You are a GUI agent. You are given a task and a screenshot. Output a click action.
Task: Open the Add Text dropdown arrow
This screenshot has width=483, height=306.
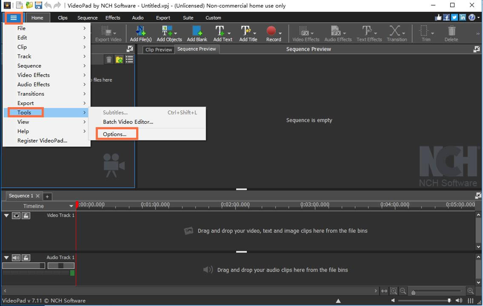[229, 33]
